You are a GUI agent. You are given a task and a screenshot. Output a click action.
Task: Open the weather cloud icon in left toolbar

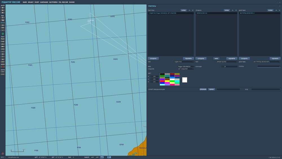3,20
